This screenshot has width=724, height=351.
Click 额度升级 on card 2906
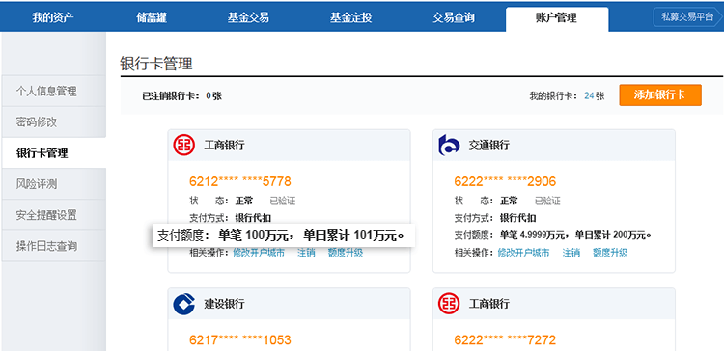tap(610, 253)
